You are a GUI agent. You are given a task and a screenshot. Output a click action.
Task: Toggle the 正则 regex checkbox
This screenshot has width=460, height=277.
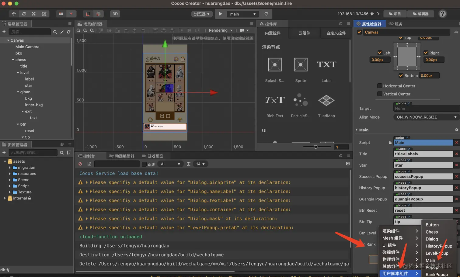pos(144,164)
